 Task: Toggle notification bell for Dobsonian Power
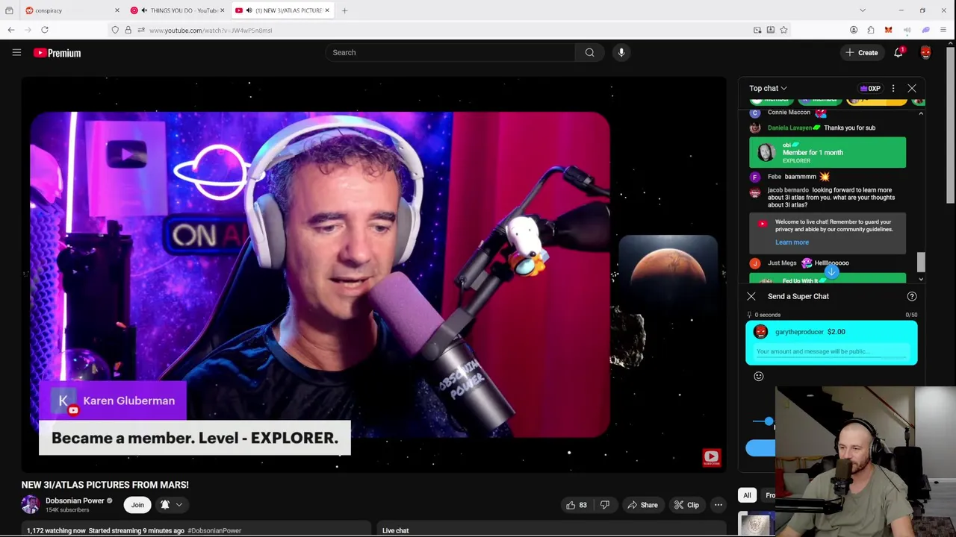coord(165,505)
